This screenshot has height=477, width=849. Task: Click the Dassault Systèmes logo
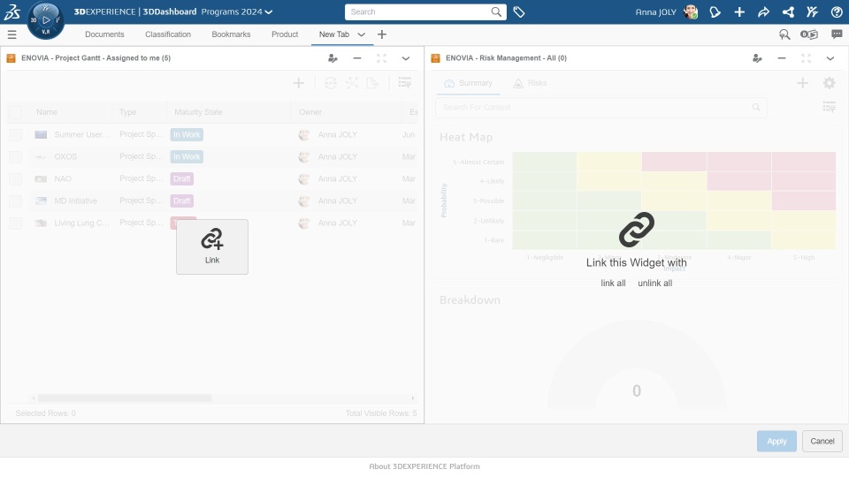pyautogui.click(x=11, y=11)
